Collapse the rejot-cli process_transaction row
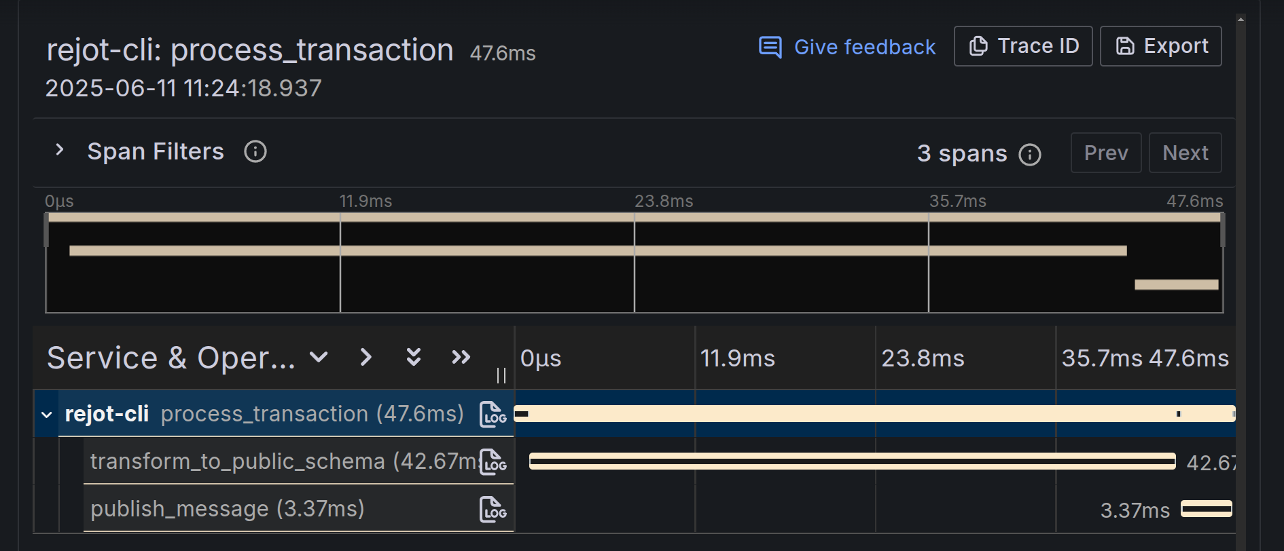 (x=47, y=414)
